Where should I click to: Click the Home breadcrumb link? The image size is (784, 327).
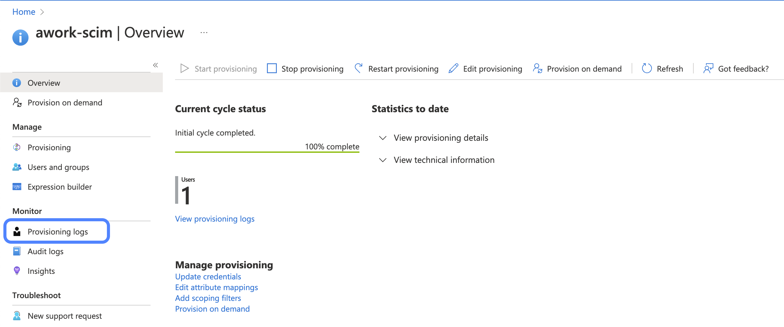tap(24, 12)
